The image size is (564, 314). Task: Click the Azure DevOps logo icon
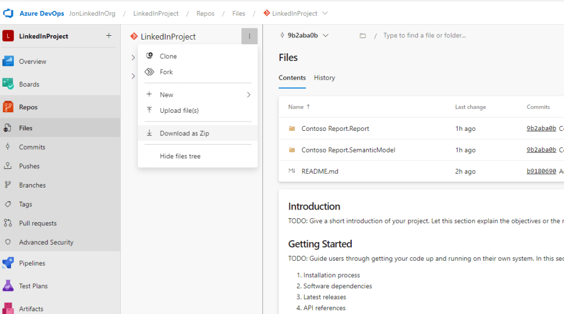click(8, 13)
